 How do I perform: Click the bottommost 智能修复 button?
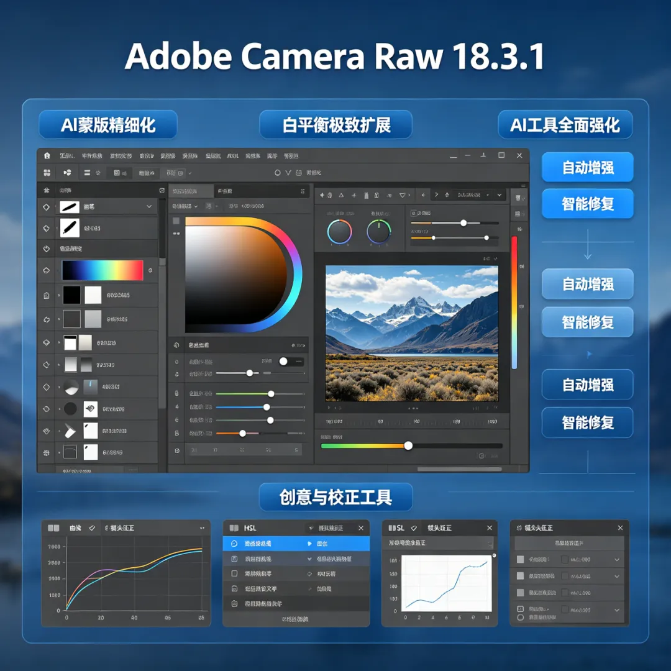588,422
